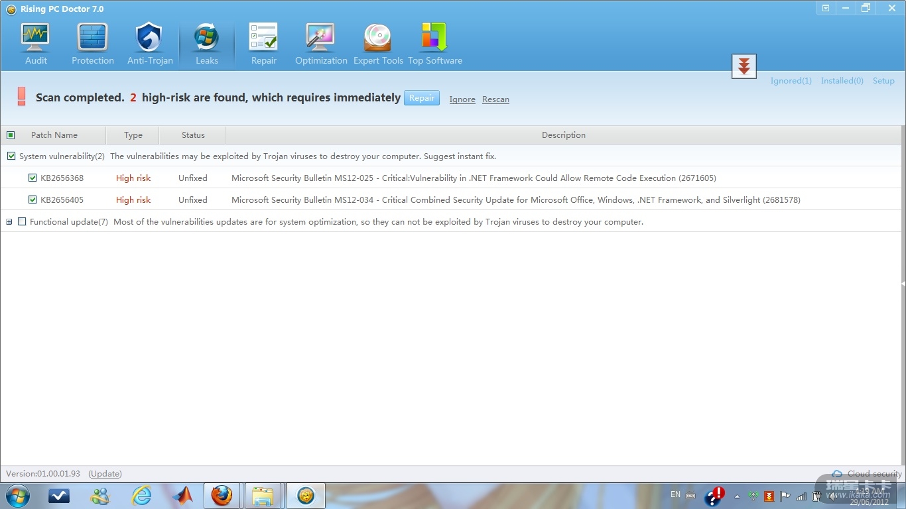Click the MS12-025 bulletin description

(x=474, y=178)
